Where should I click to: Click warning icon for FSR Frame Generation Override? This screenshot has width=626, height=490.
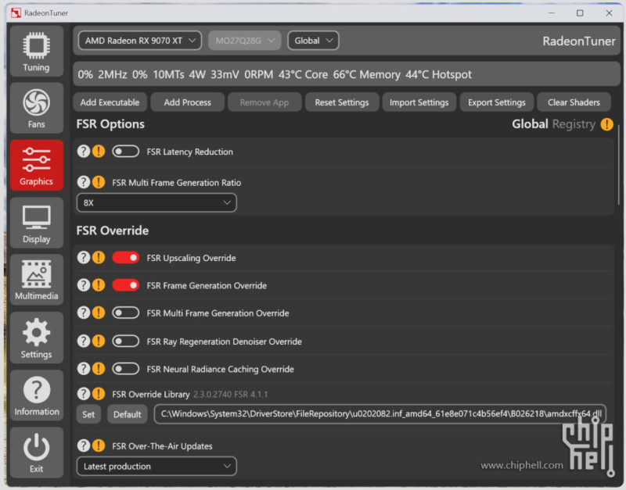tap(99, 285)
